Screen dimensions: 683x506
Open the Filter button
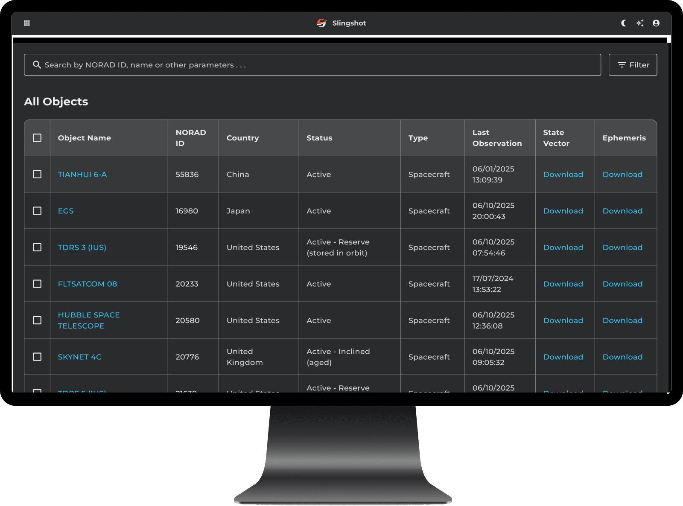(x=633, y=65)
